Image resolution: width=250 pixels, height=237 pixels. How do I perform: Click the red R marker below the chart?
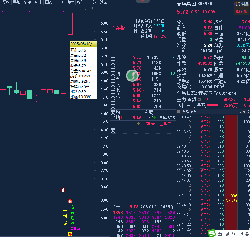tap(70, 201)
